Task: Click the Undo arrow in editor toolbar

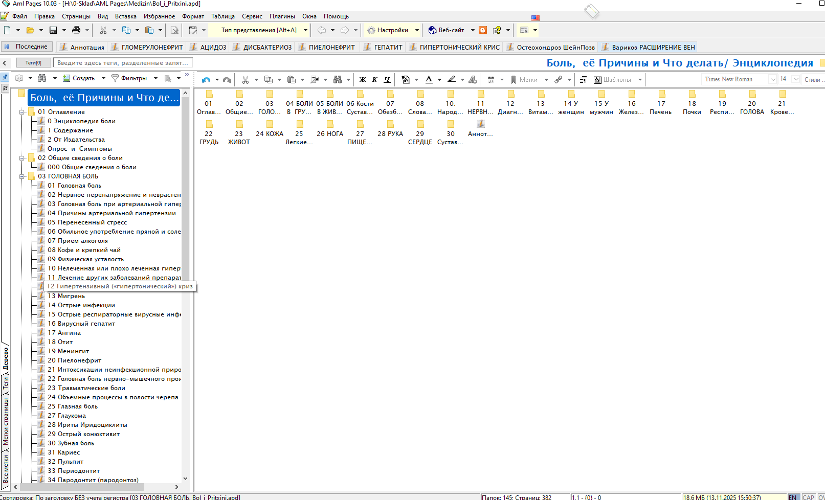Action: pyautogui.click(x=206, y=80)
